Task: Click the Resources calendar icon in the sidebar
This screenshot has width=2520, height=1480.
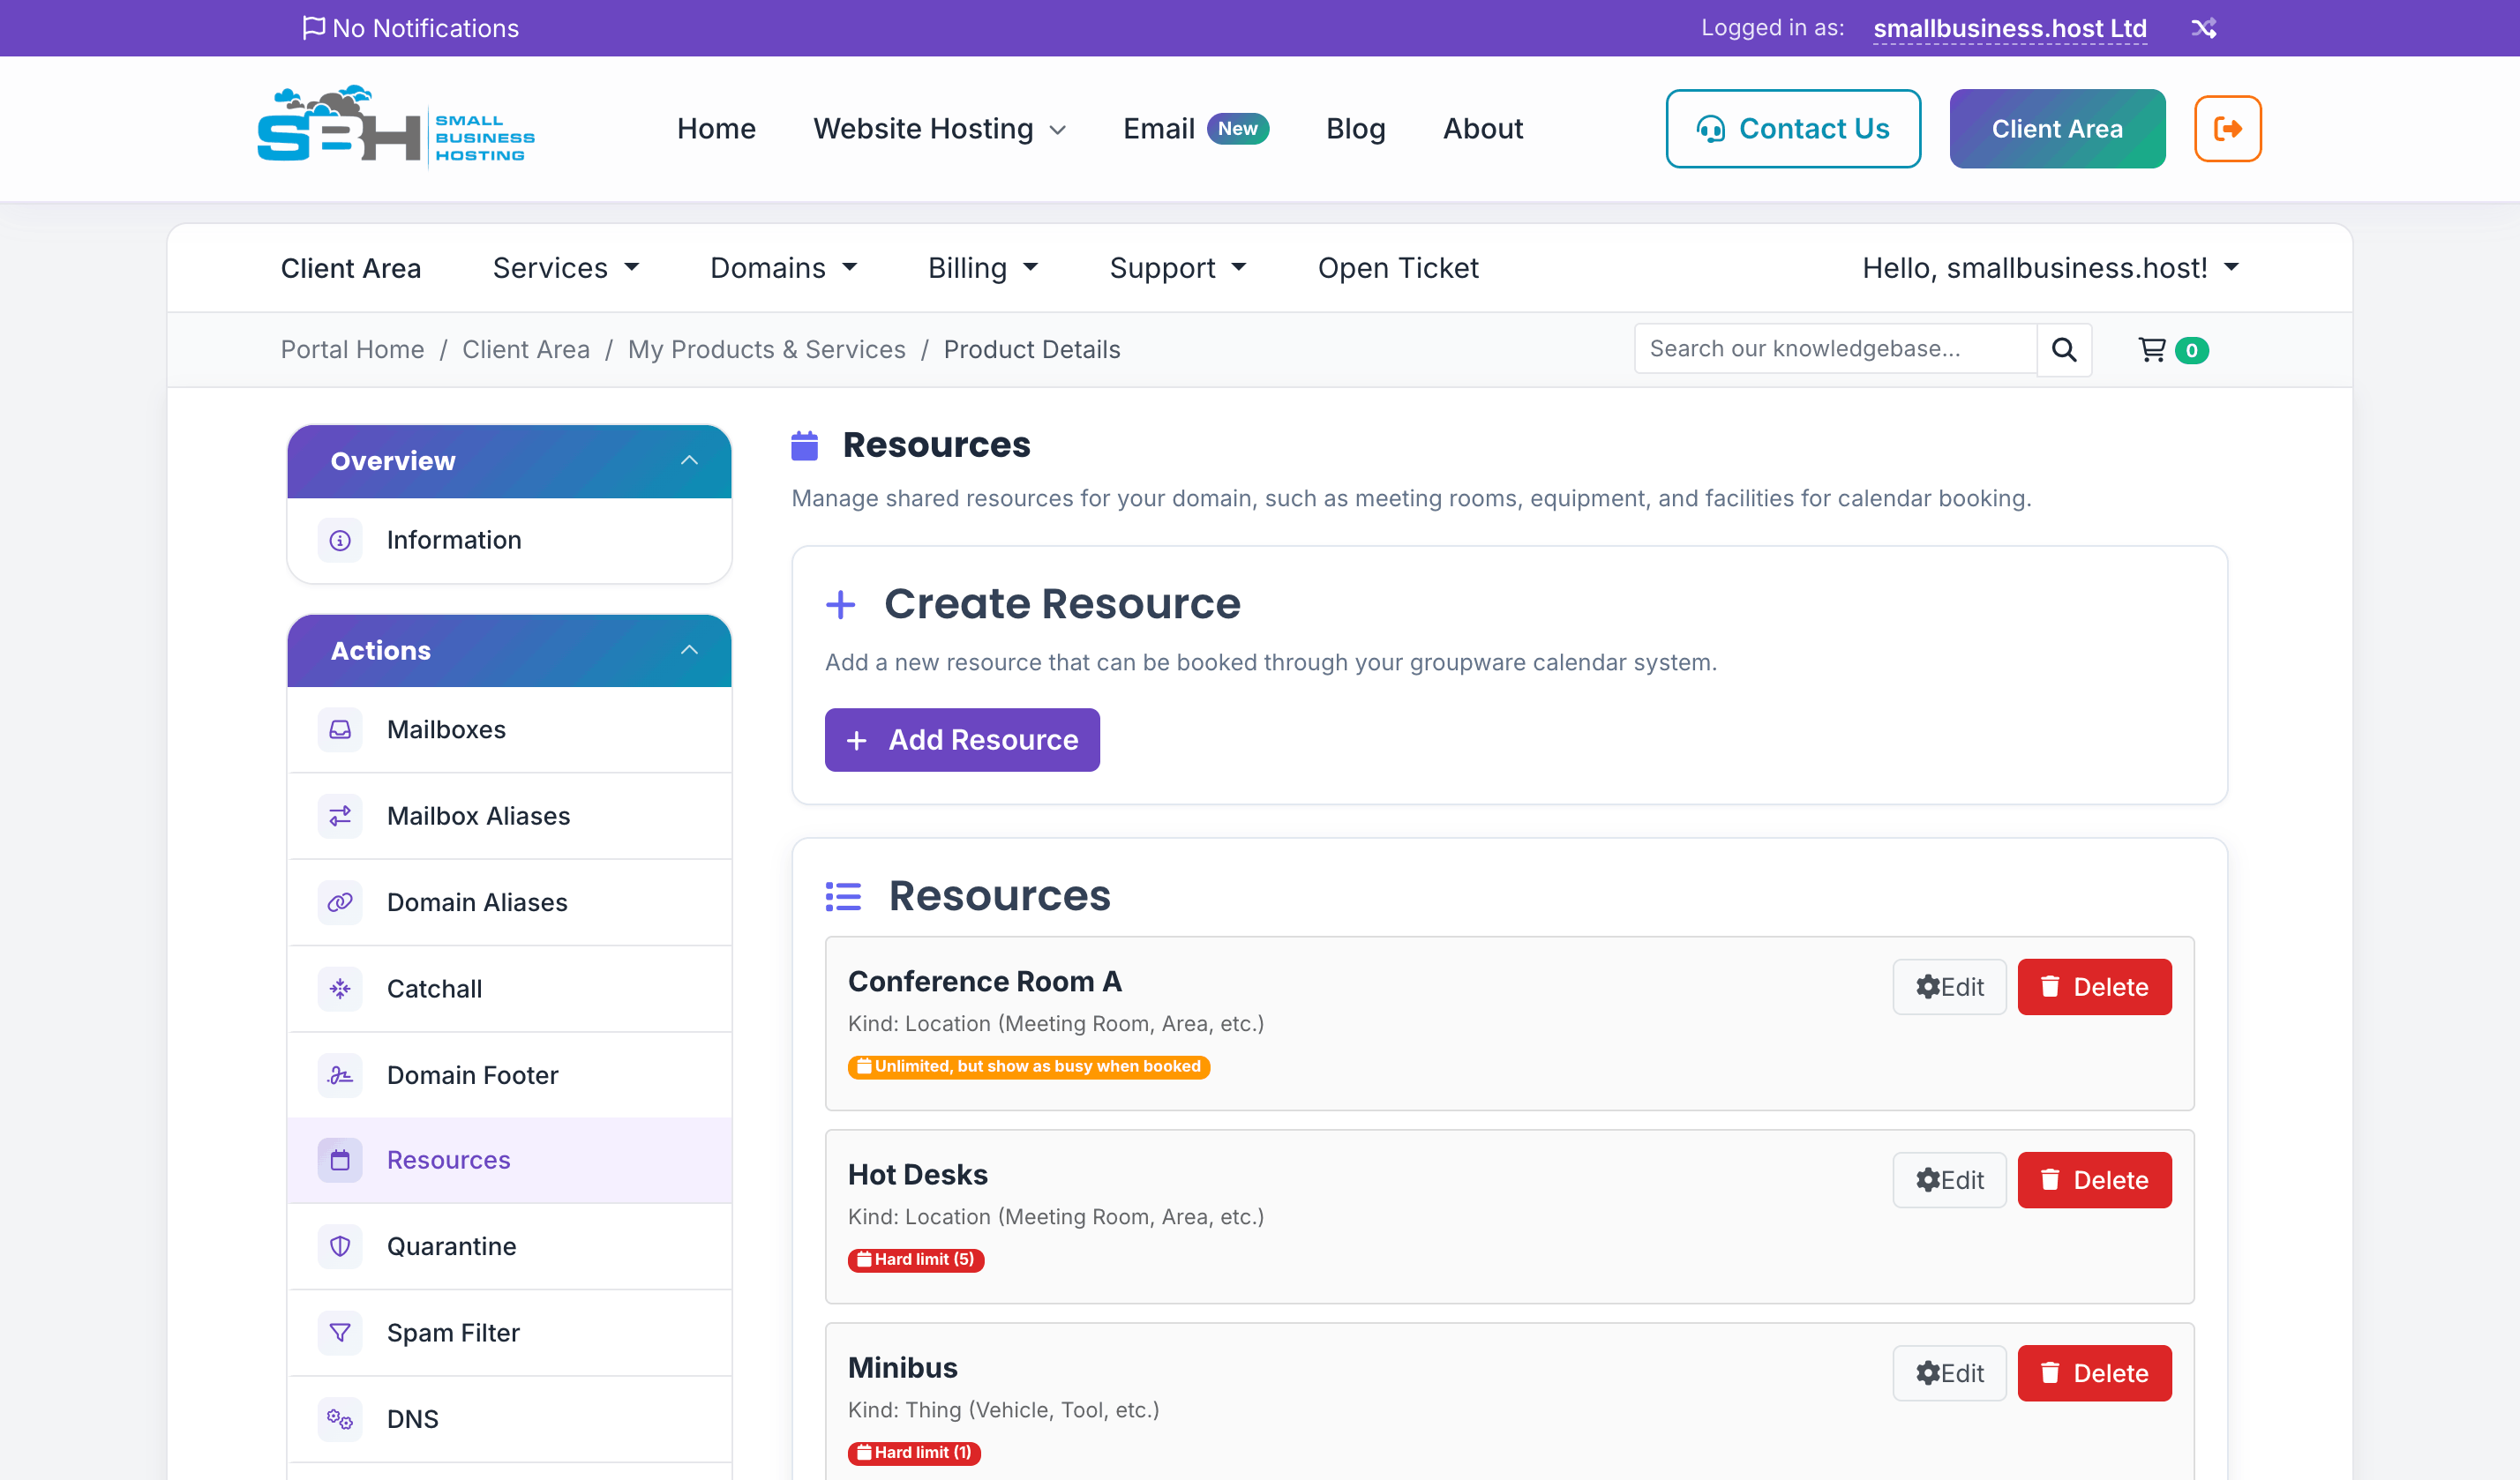Action: (340, 1160)
